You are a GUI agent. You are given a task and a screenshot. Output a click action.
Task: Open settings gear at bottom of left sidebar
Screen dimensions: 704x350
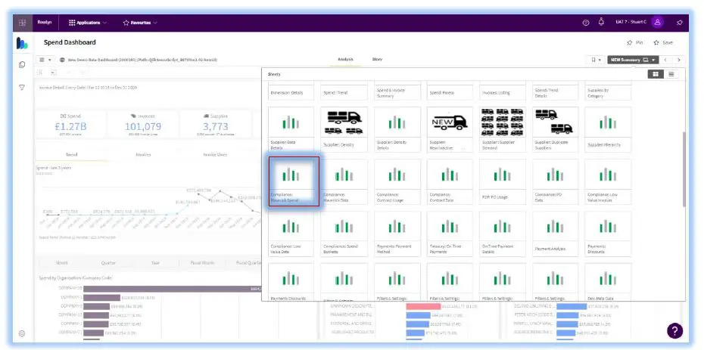coord(22,333)
